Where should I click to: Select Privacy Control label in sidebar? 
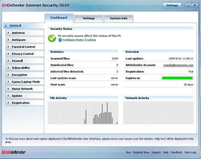23,54
